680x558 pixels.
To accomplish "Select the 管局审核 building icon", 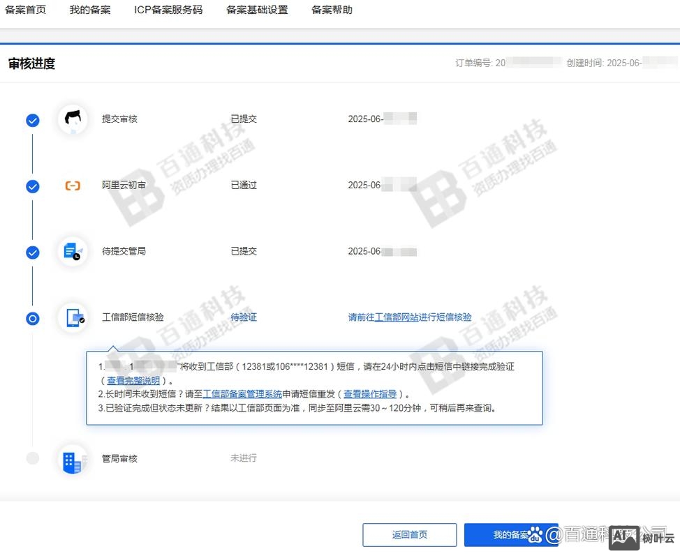I will tap(73, 458).
